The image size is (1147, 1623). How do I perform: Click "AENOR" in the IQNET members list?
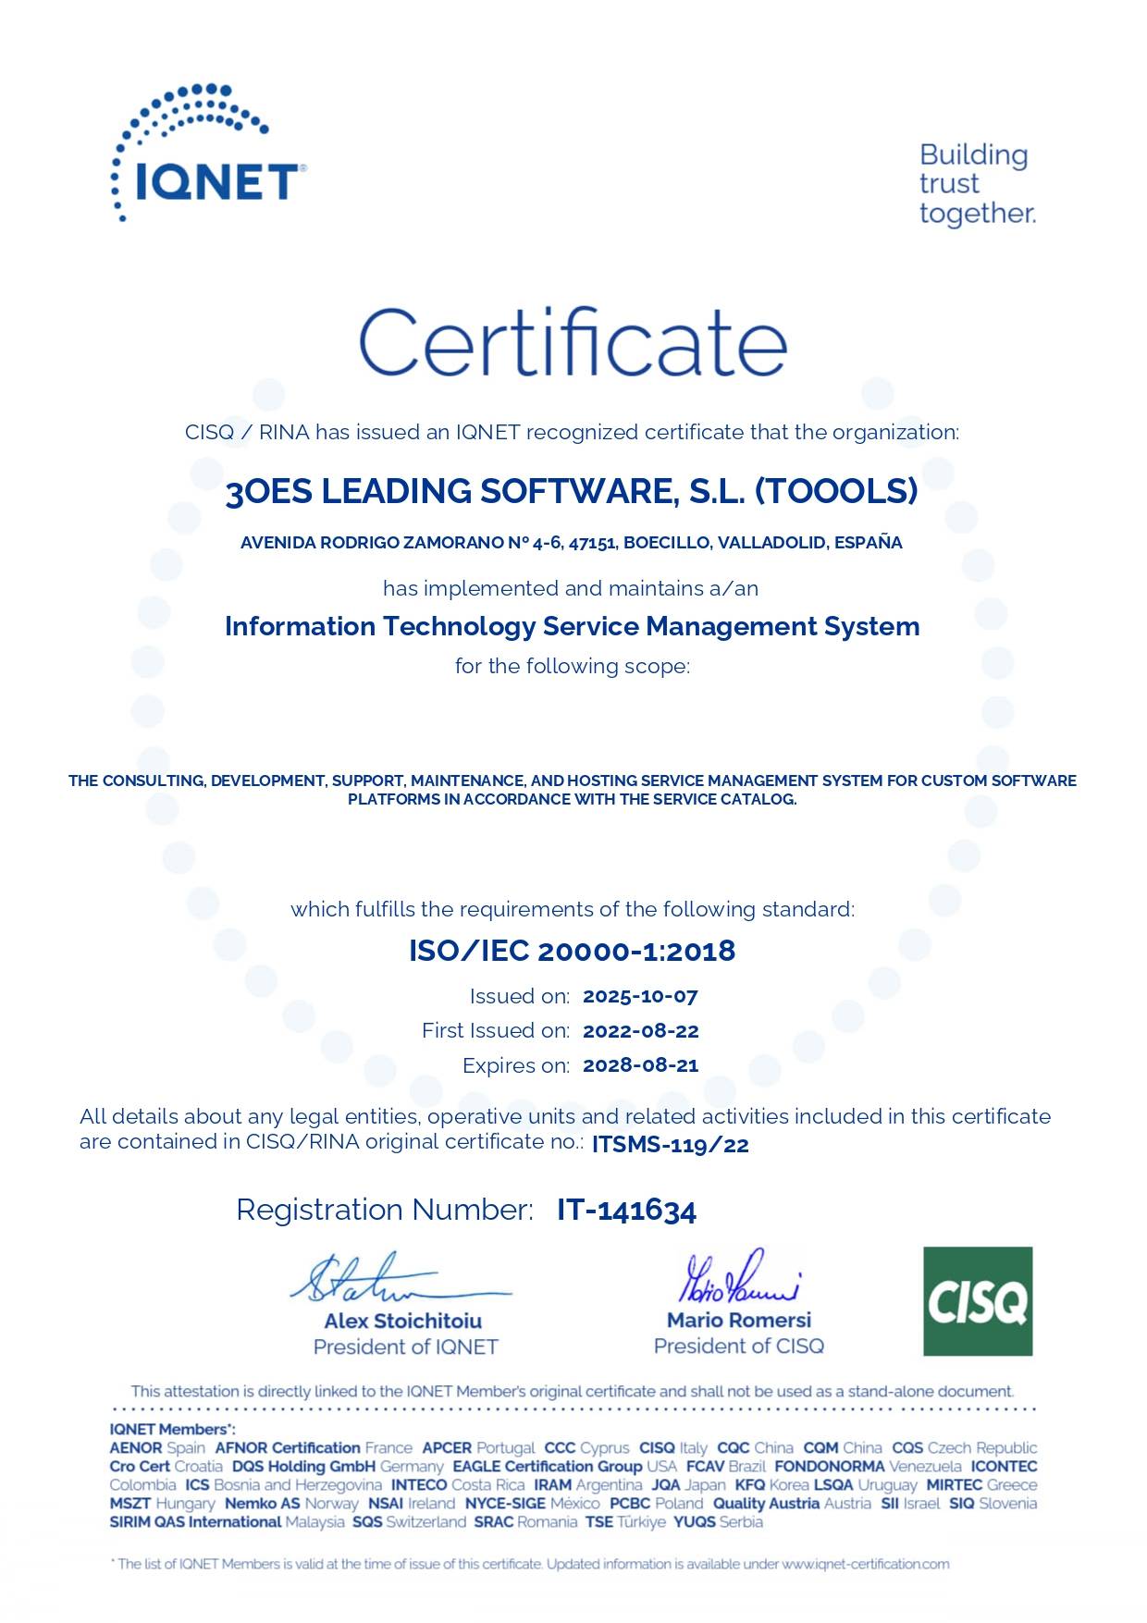[x=135, y=1447]
